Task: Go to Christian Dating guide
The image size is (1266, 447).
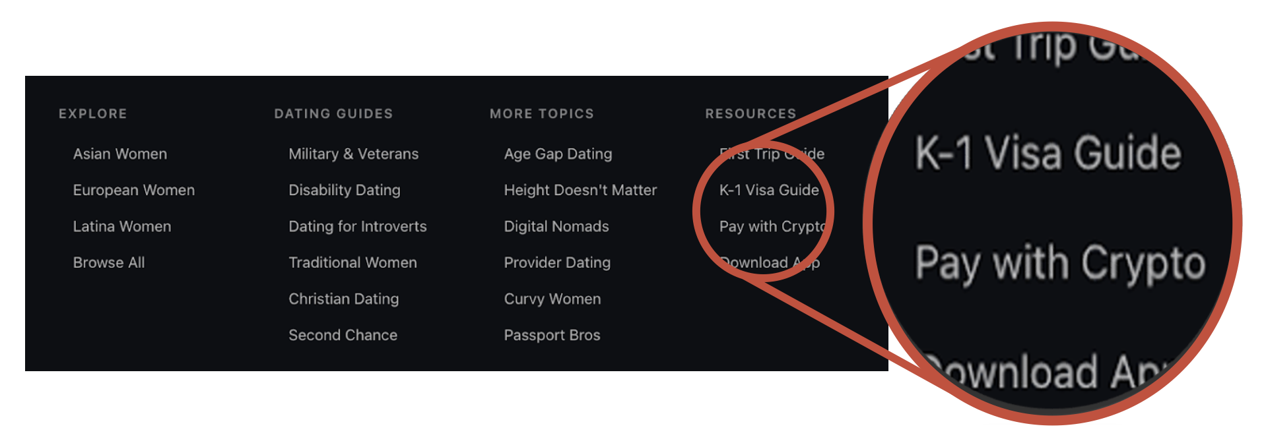Action: coord(343,299)
